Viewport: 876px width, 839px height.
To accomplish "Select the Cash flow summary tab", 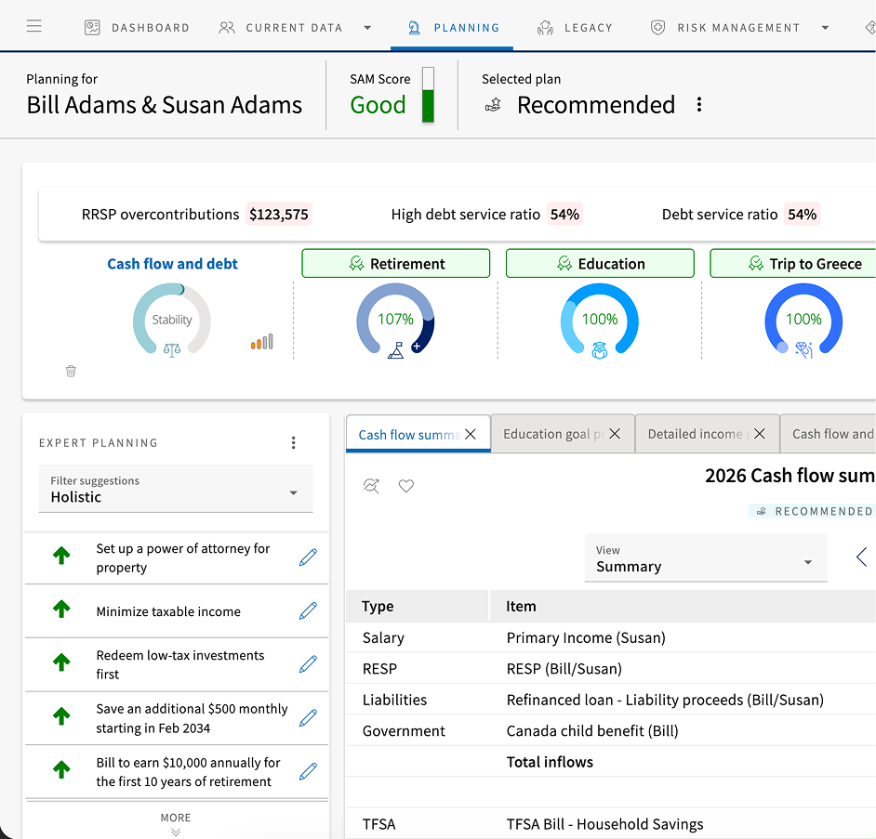I will 409,435.
